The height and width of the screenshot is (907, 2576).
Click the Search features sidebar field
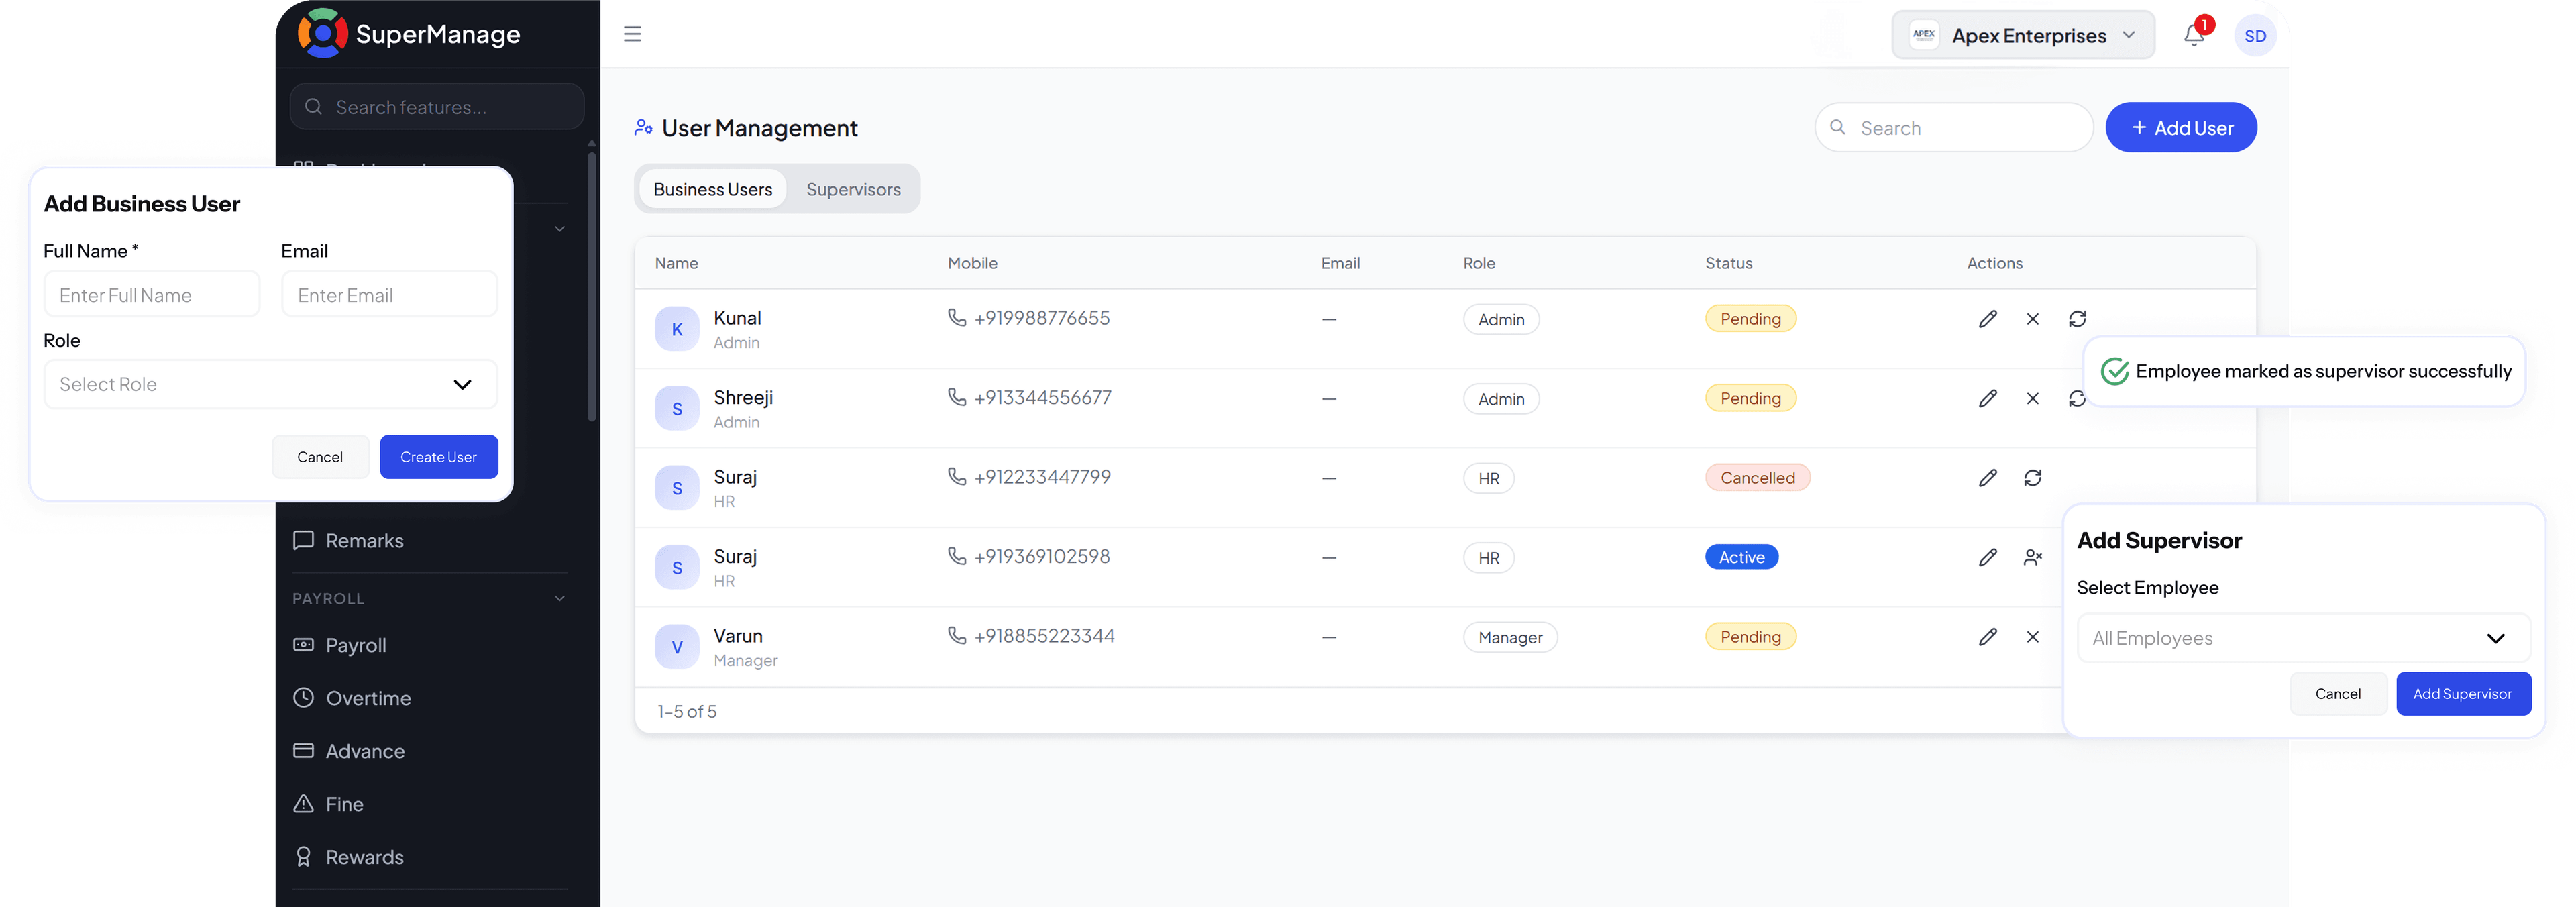pyautogui.click(x=437, y=107)
